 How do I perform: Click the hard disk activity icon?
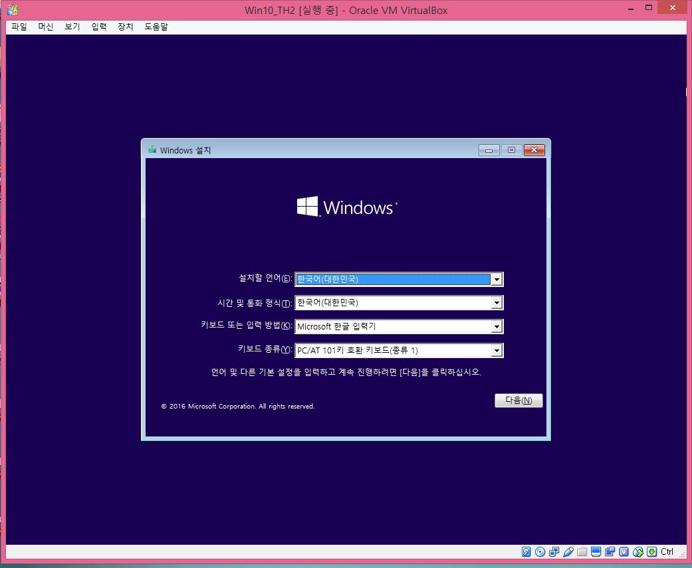tap(526, 551)
